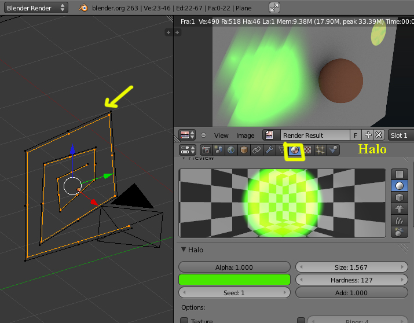
Task: Click the Size: 1.567 value field
Action: click(x=351, y=267)
